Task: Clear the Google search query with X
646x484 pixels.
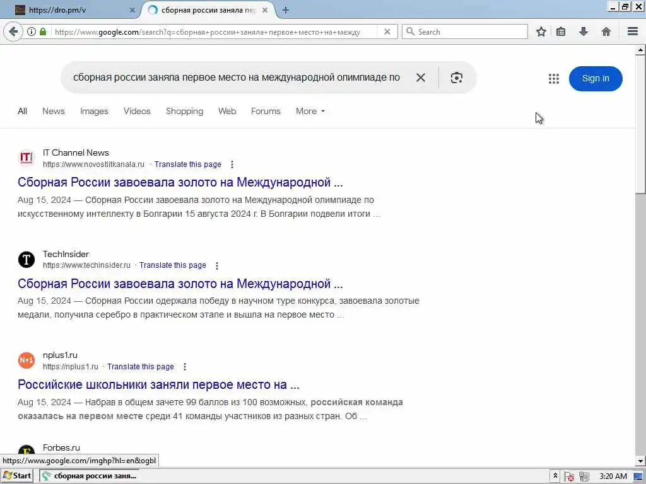Action: point(421,78)
